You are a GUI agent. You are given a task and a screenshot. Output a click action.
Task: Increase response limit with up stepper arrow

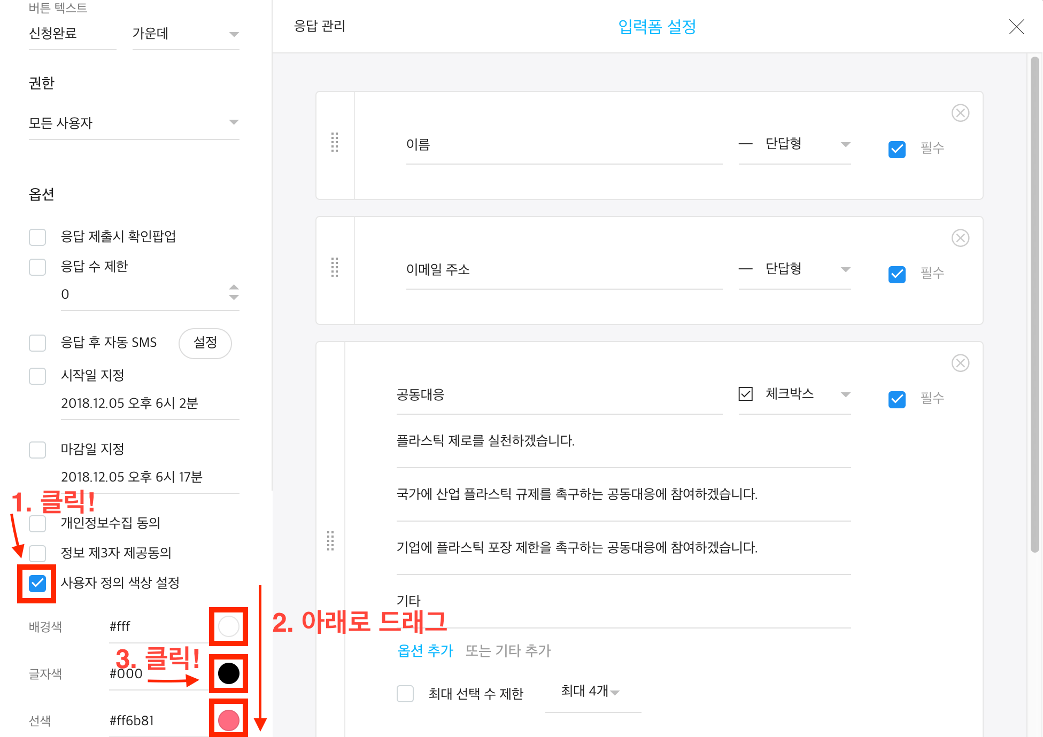coord(234,288)
